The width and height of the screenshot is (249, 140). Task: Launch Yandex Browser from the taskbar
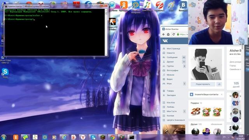(83, 137)
